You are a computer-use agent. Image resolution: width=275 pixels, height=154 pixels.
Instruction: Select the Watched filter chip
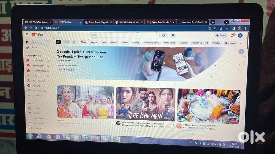[216, 43]
